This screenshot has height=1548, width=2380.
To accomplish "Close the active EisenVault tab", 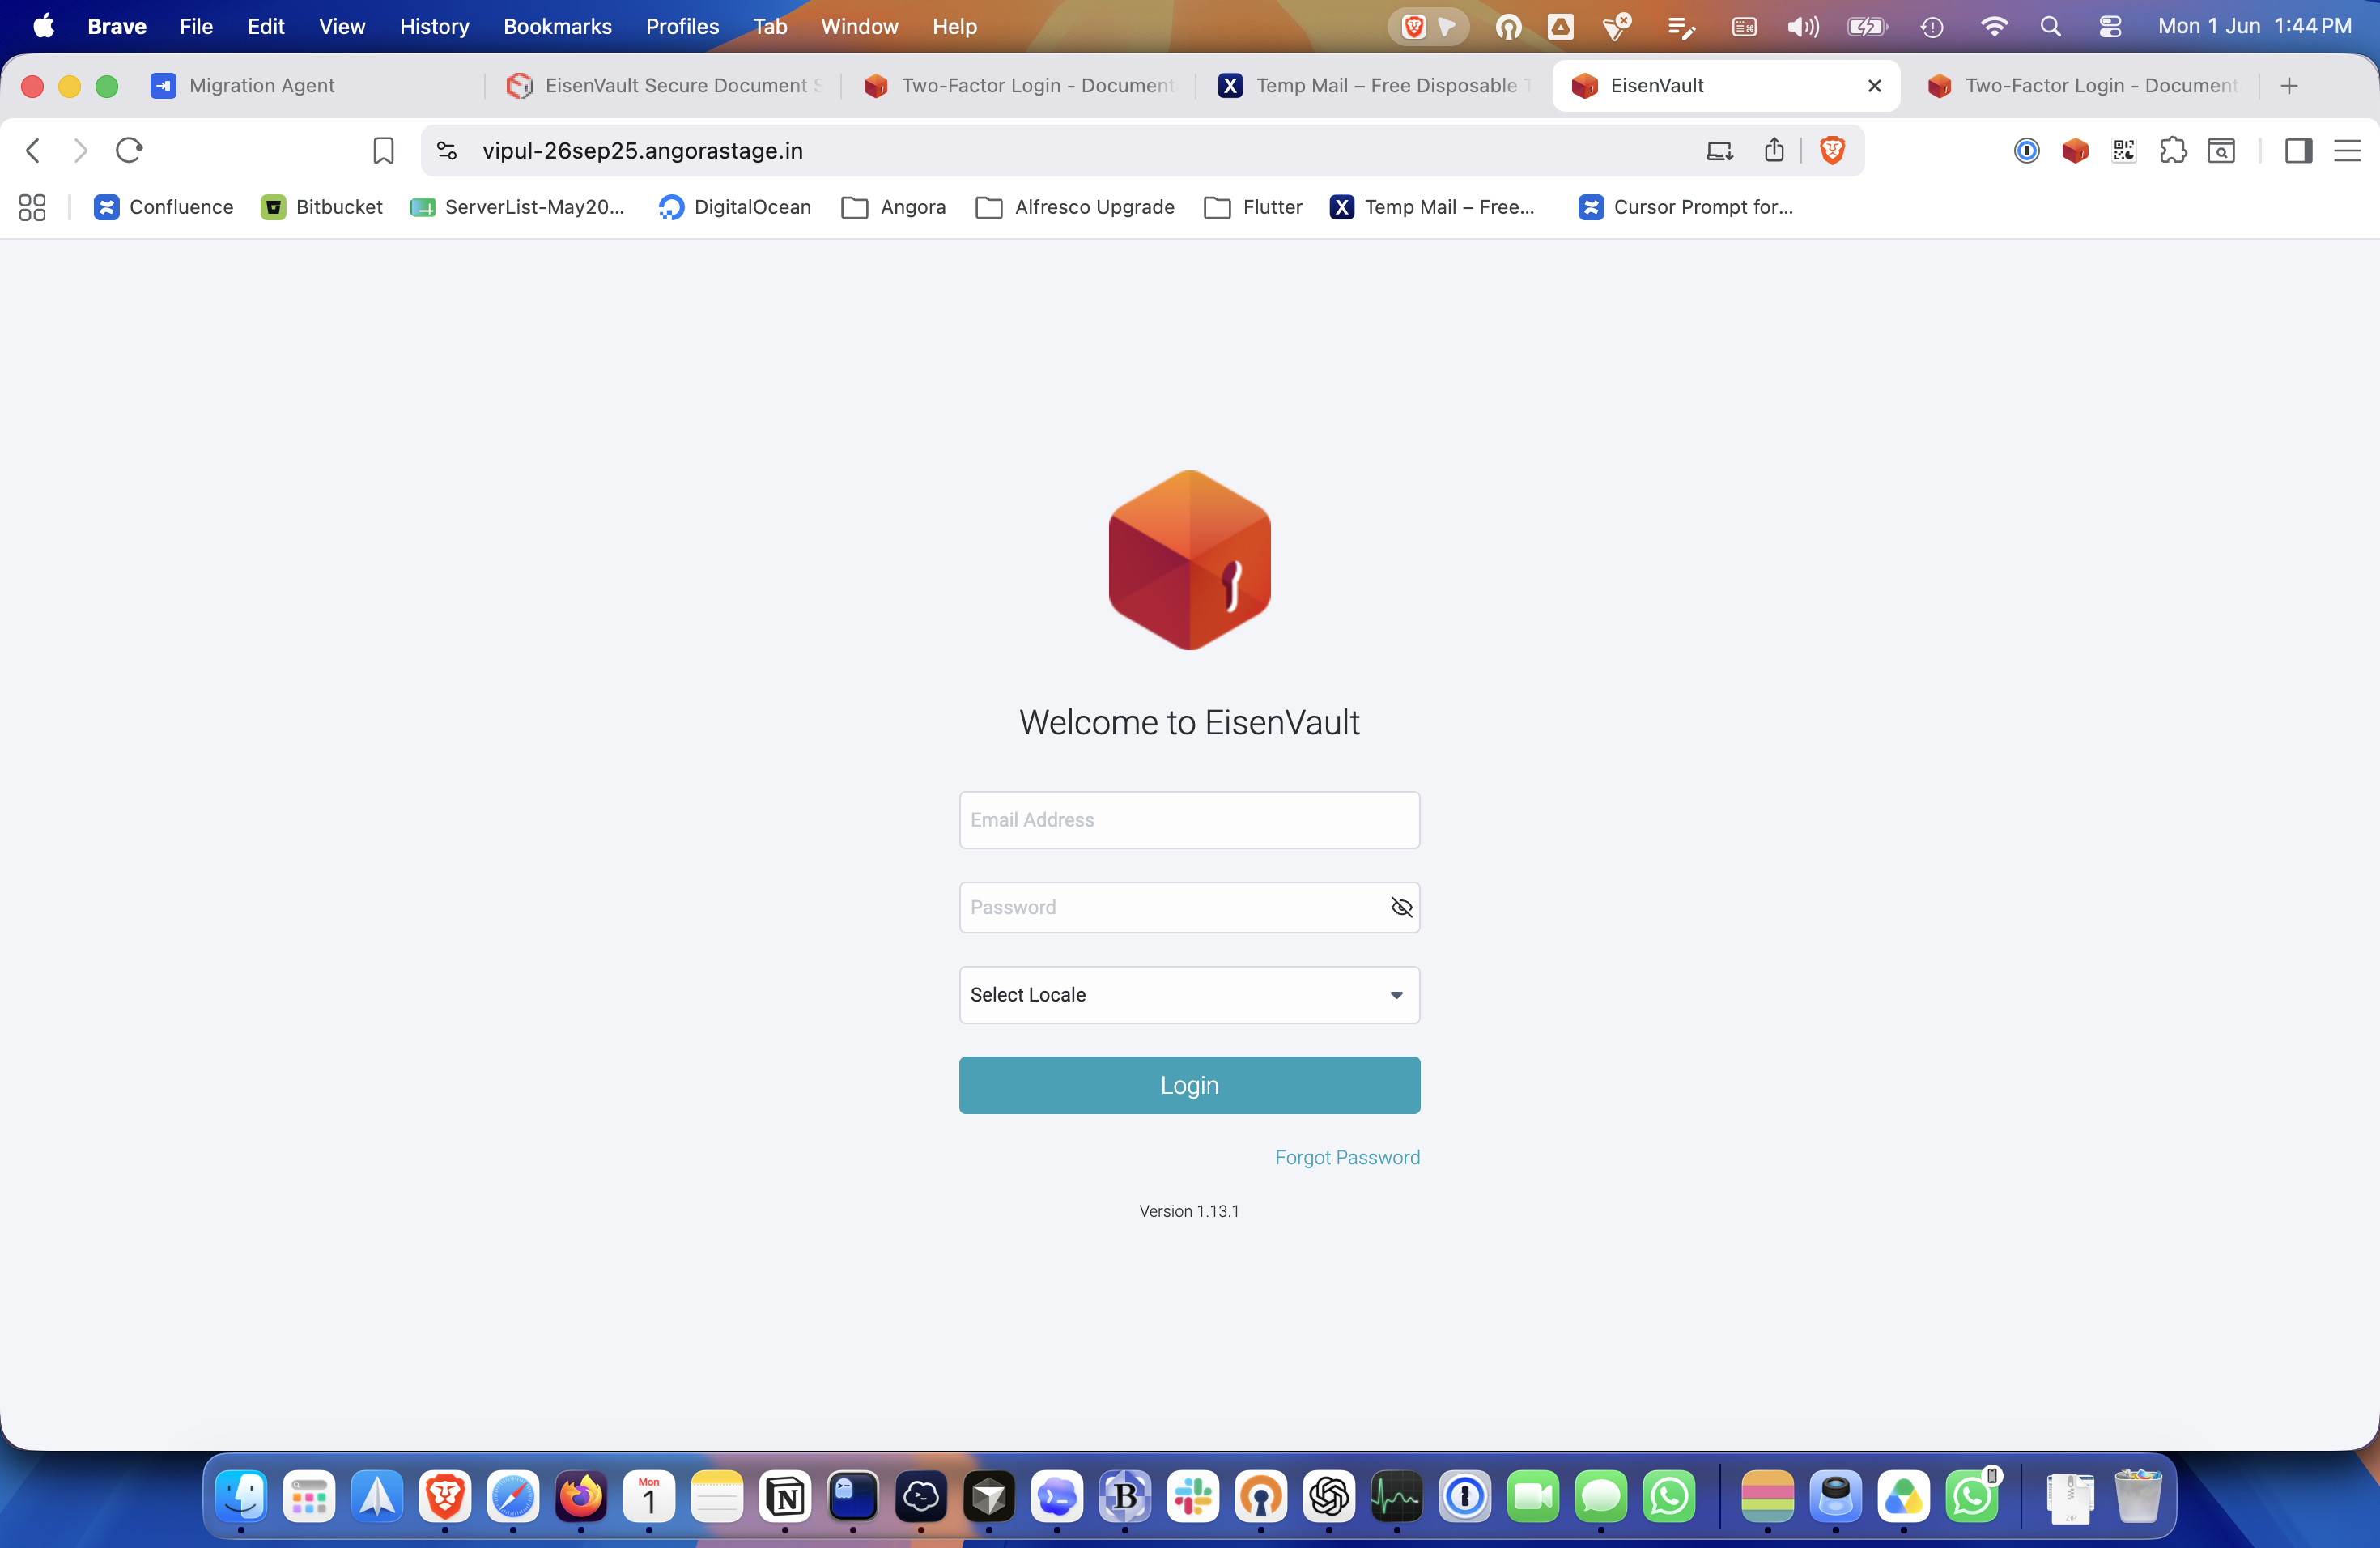I will [x=1874, y=86].
